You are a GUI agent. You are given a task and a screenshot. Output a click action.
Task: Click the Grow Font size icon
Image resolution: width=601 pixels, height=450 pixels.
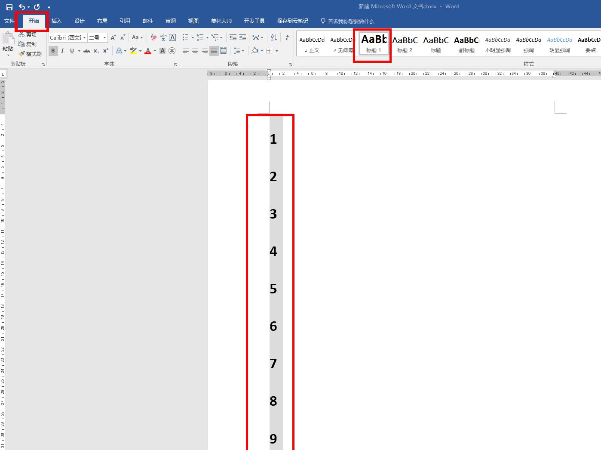[113, 37]
